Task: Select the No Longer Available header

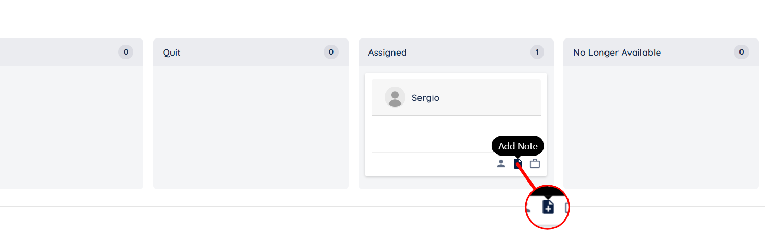Action: (x=617, y=53)
